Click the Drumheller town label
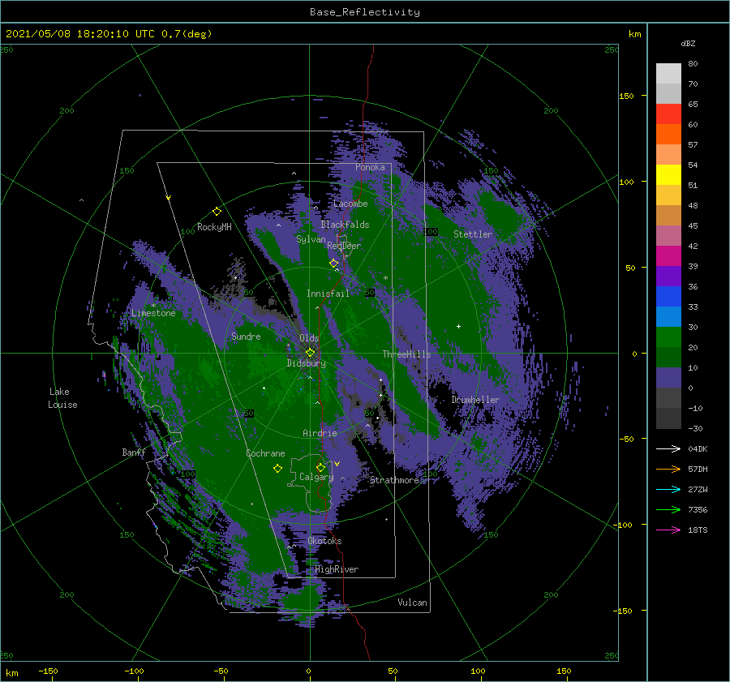730x682 pixels. pos(475,400)
